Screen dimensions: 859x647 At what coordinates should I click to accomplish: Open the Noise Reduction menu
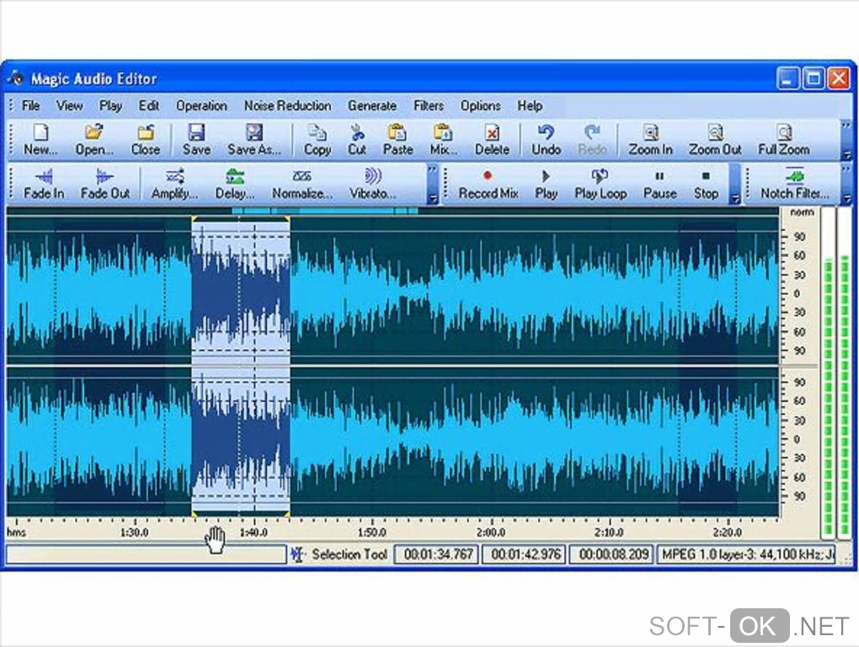(287, 106)
